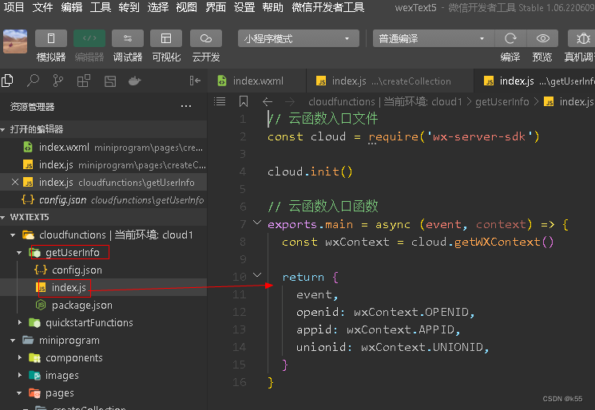Open the Docker whale icon in sidebar
The width and height of the screenshot is (595, 410).
coord(135,81)
